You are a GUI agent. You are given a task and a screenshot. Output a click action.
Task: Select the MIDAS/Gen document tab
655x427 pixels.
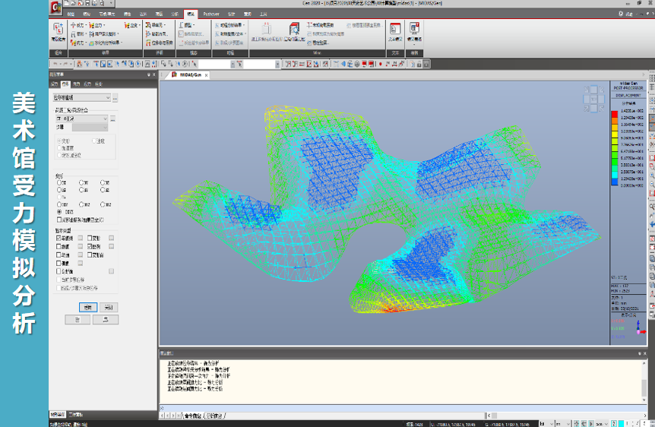click(x=190, y=74)
